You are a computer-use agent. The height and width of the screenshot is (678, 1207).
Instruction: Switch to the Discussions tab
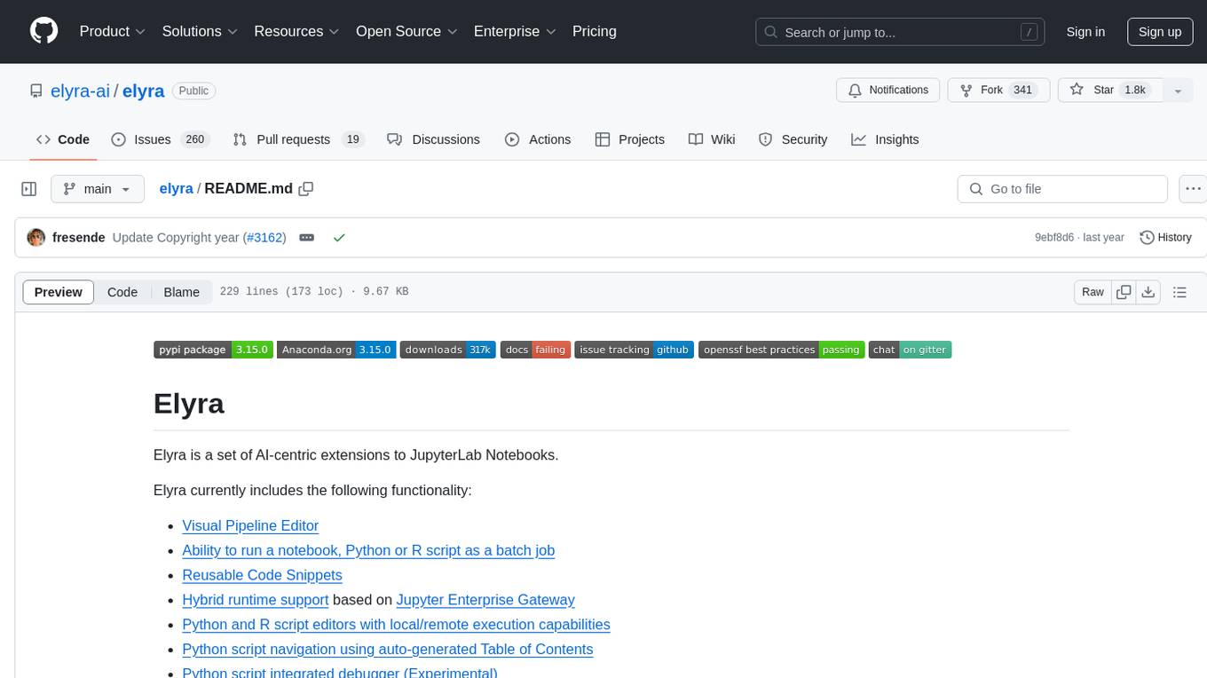[x=433, y=139]
